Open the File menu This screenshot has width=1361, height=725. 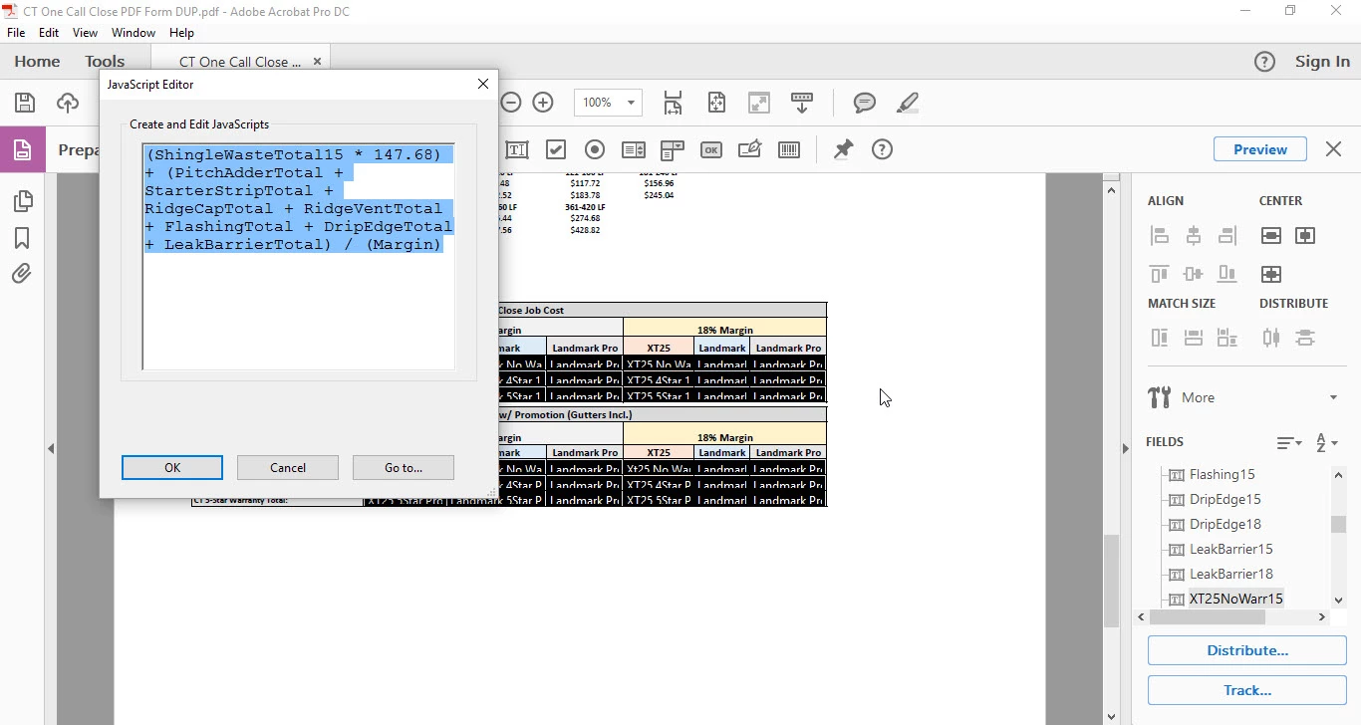16,33
